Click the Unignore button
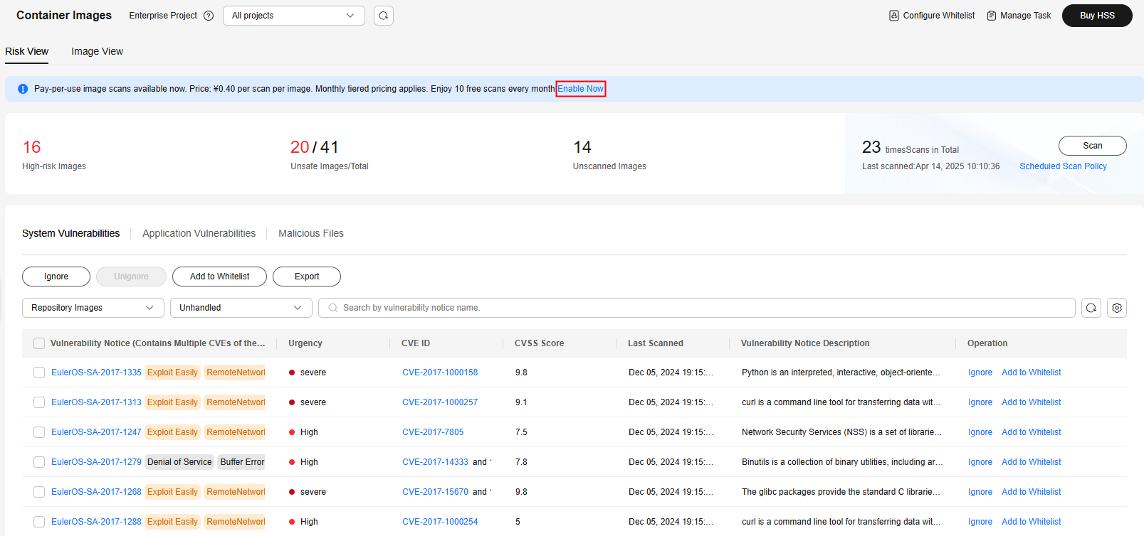 pyautogui.click(x=131, y=277)
